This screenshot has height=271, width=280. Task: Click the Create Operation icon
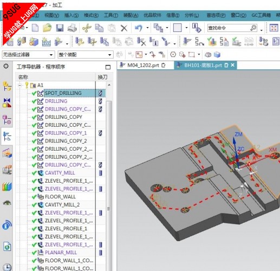(59, 42)
